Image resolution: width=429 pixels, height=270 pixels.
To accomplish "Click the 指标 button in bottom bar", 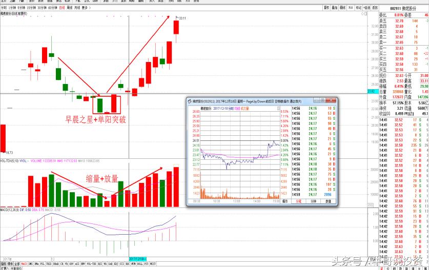I will 4,264.
